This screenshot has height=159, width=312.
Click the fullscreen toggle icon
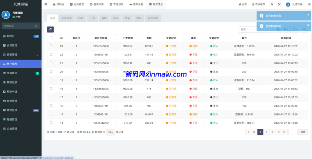click(279, 4)
